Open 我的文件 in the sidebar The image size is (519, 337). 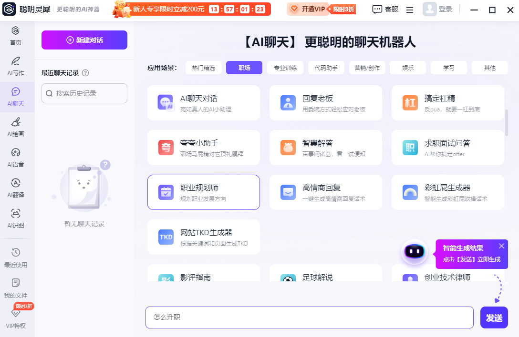click(x=15, y=288)
